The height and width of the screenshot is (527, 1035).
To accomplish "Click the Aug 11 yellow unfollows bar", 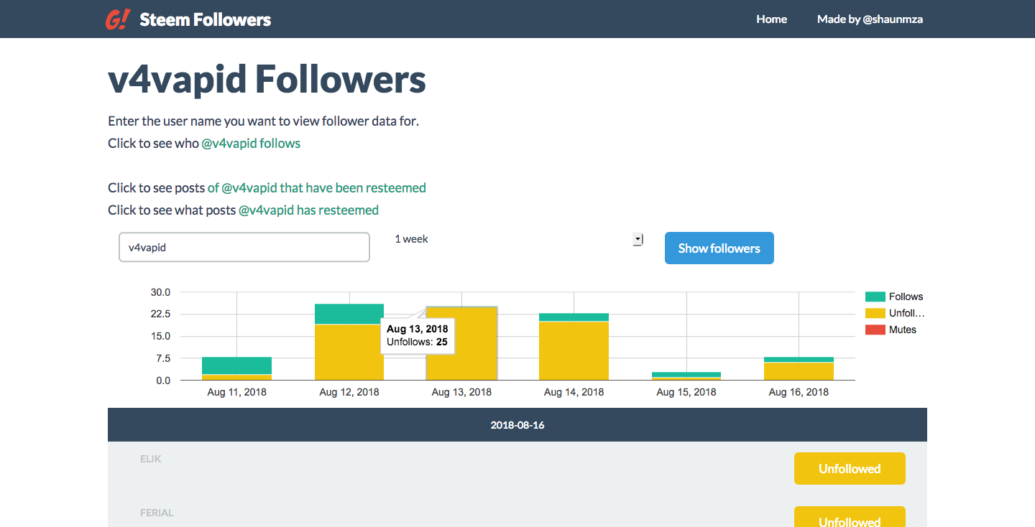I will [x=236, y=377].
